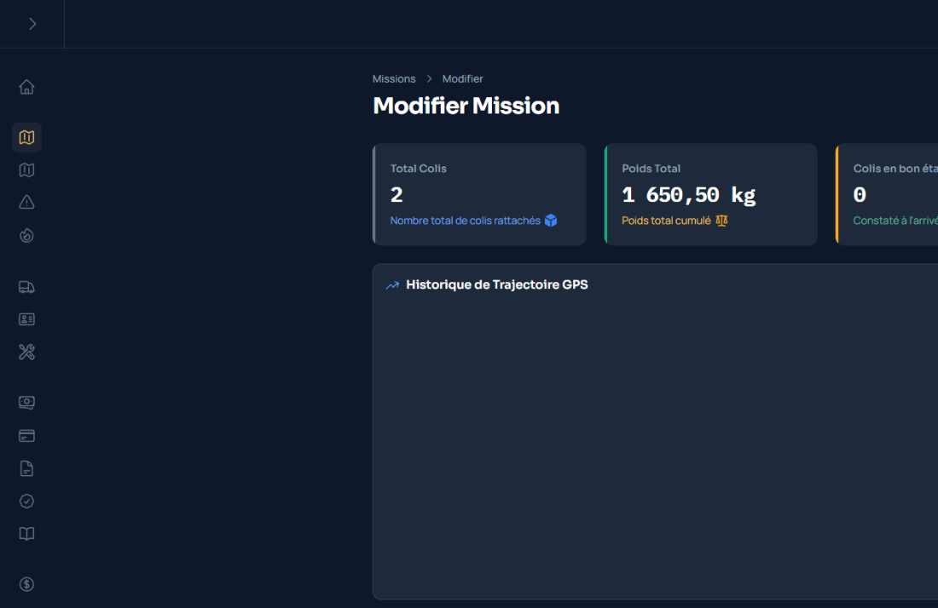Click the Modifier breadcrumb item
The height and width of the screenshot is (608, 938).
click(x=462, y=79)
